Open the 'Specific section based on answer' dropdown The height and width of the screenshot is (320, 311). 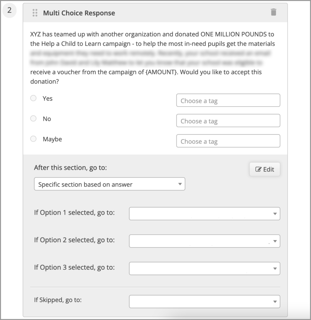coord(110,184)
